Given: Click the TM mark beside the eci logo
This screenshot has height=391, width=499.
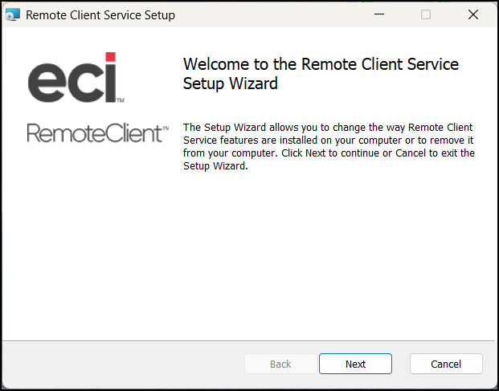Looking at the screenshot, I should [x=121, y=100].
